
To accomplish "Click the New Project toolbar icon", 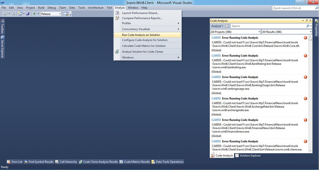I will tap(20, 14).
